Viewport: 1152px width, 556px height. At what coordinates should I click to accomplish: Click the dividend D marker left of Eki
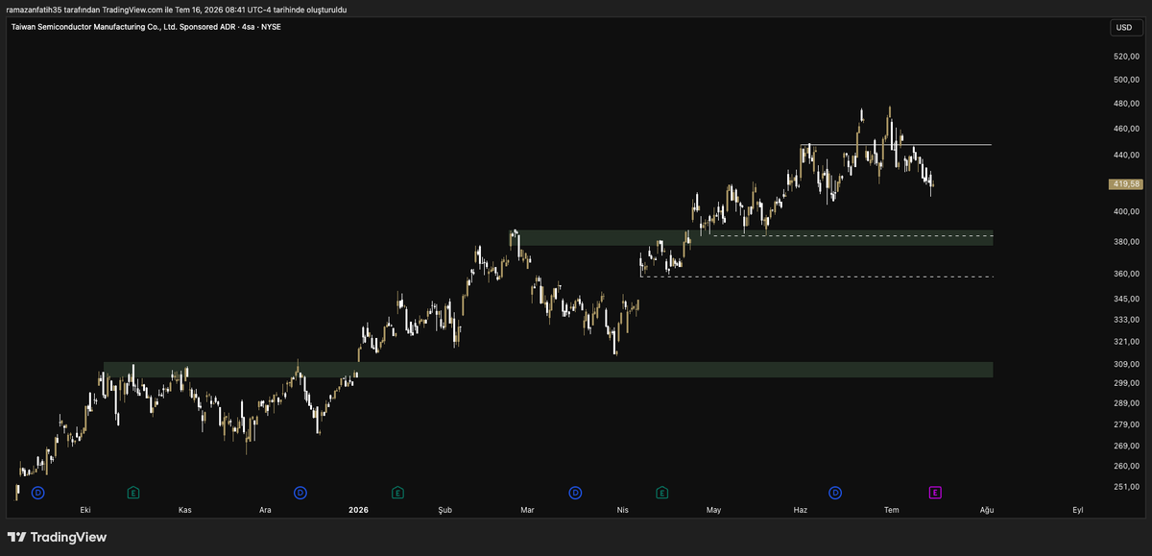[38, 493]
